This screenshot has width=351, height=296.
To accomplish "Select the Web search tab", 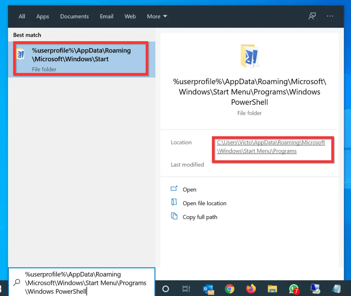I will tap(130, 16).
